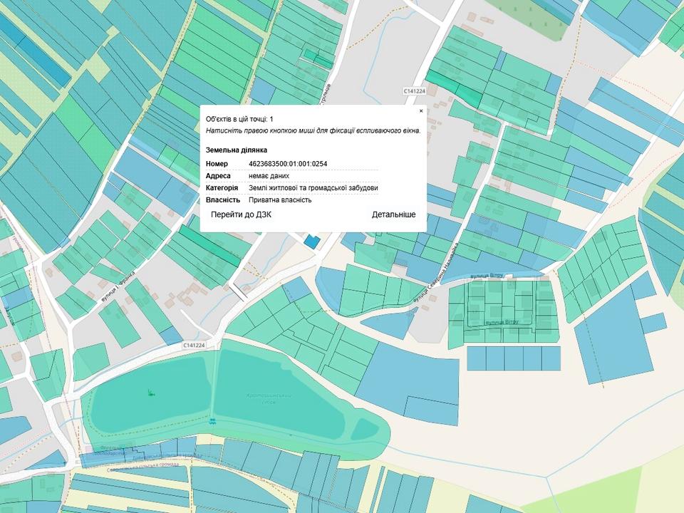
Task: Close the parcel info popup
Action: pyautogui.click(x=420, y=111)
